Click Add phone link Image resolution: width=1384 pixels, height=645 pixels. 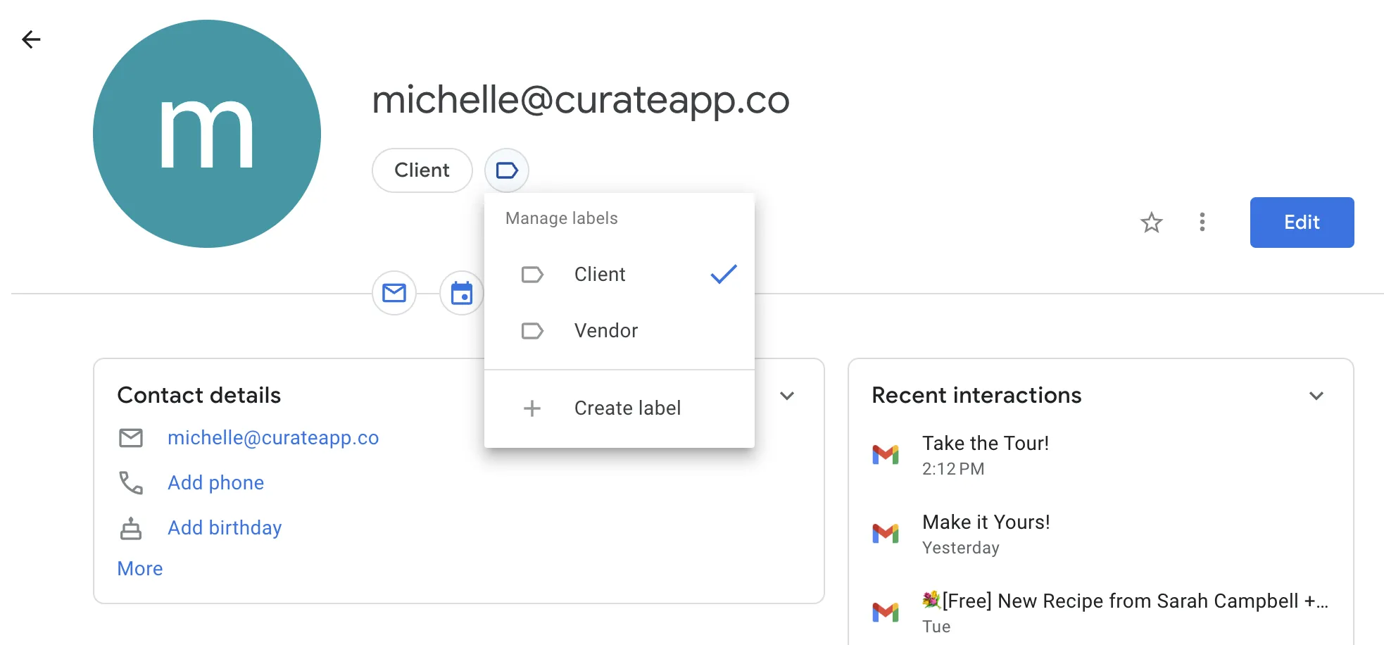pos(215,483)
